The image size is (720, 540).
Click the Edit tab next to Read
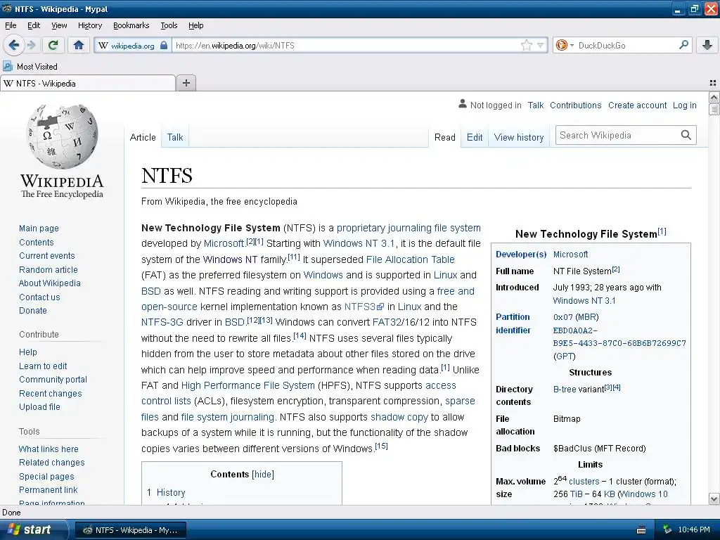click(x=475, y=137)
